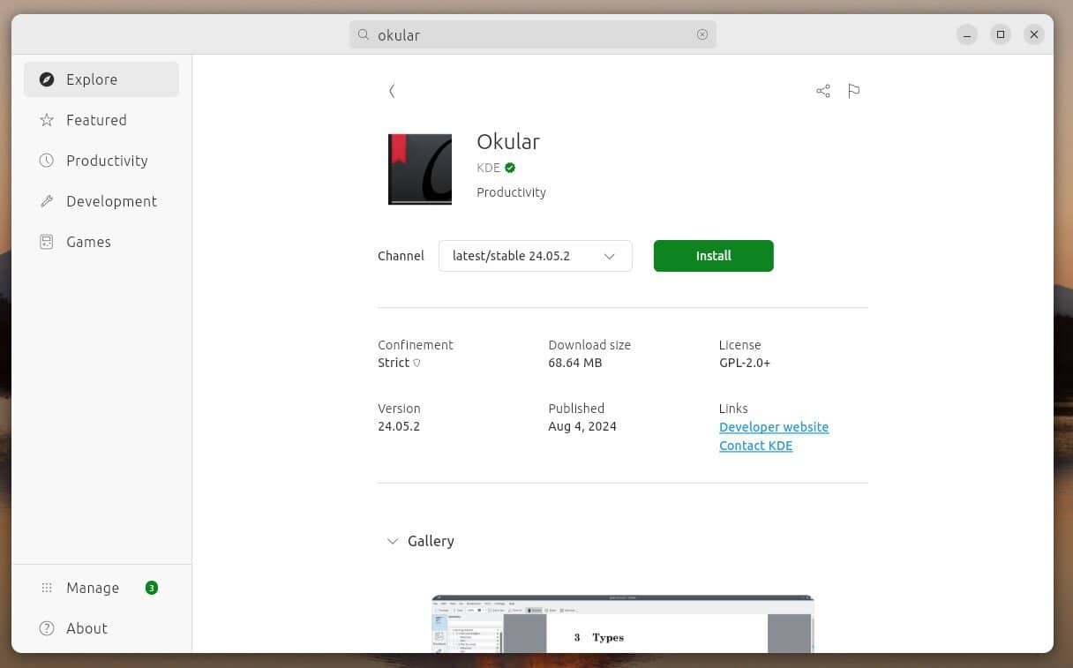1073x668 pixels.
Task: Open the Productivity category
Action: 107,161
